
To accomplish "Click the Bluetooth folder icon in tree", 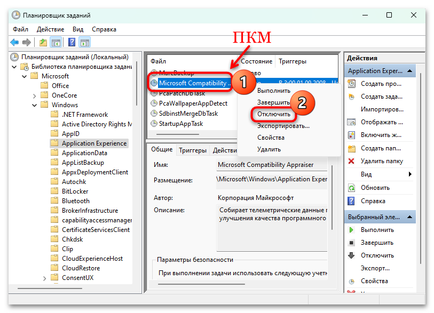I will pyautogui.click(x=55, y=200).
